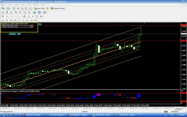Image resolution: width=187 pixels, height=117 pixels.
Task: Click the MetaTrader control menu icon left of File
Action: coord(2,5)
